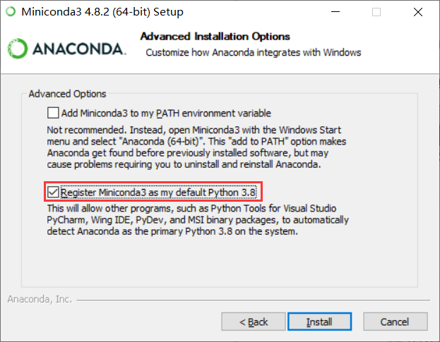This screenshot has width=440, height=342.
Task: Click the Customize how Anaconda integrates subtitle
Action: coord(253,52)
